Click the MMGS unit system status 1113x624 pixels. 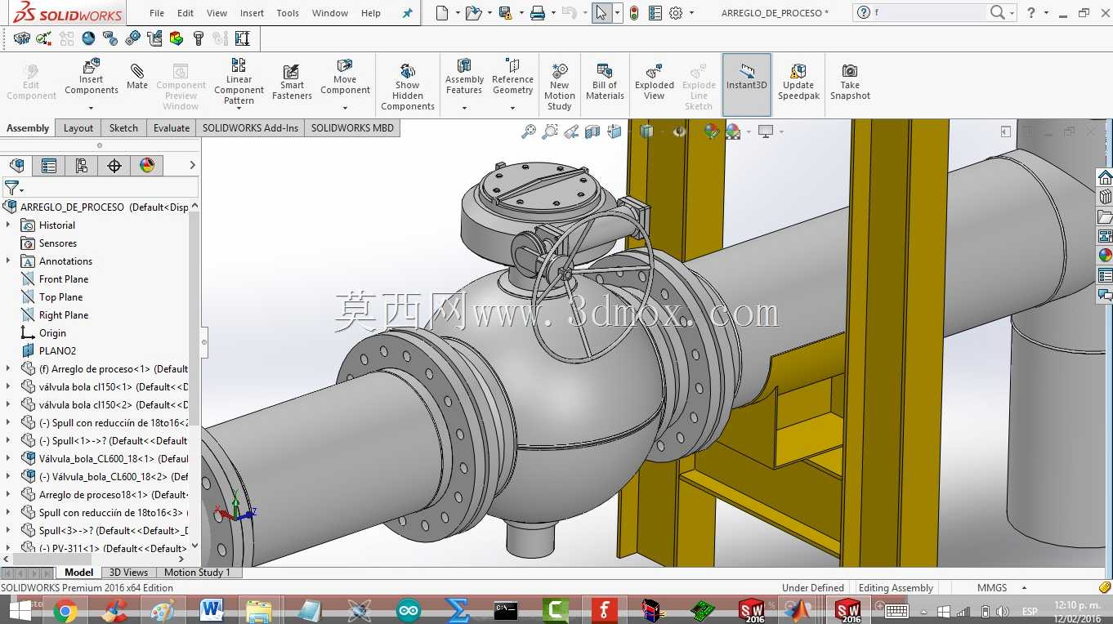992,588
